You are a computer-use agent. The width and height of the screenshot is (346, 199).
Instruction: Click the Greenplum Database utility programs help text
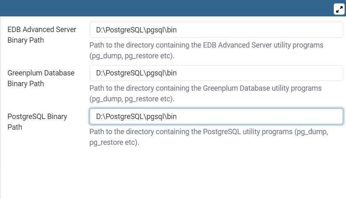pyautogui.click(x=205, y=88)
